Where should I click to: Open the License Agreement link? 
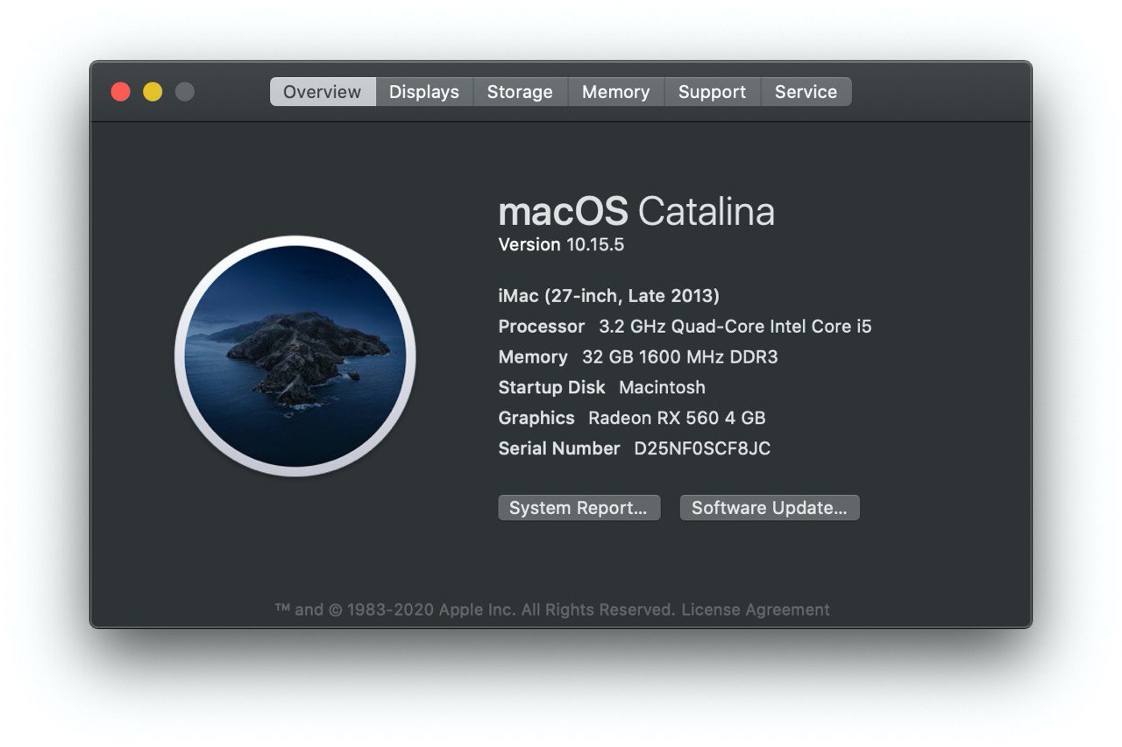click(x=756, y=610)
